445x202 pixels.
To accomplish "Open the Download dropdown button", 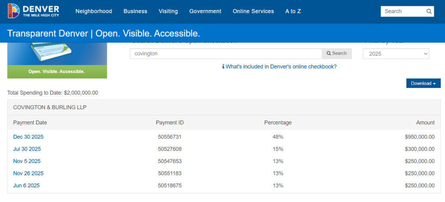I will pyautogui.click(x=423, y=83).
